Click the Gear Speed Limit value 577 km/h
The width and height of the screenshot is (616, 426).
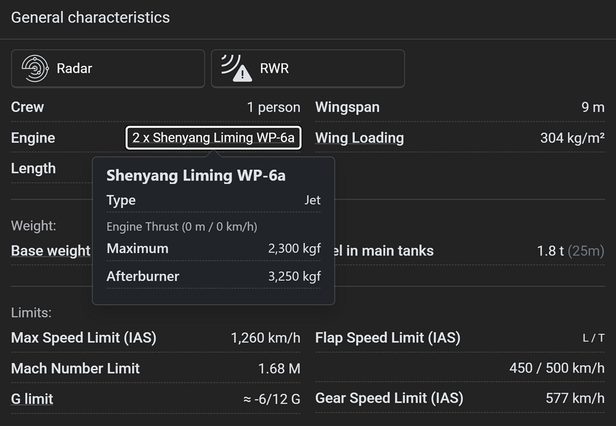point(575,399)
